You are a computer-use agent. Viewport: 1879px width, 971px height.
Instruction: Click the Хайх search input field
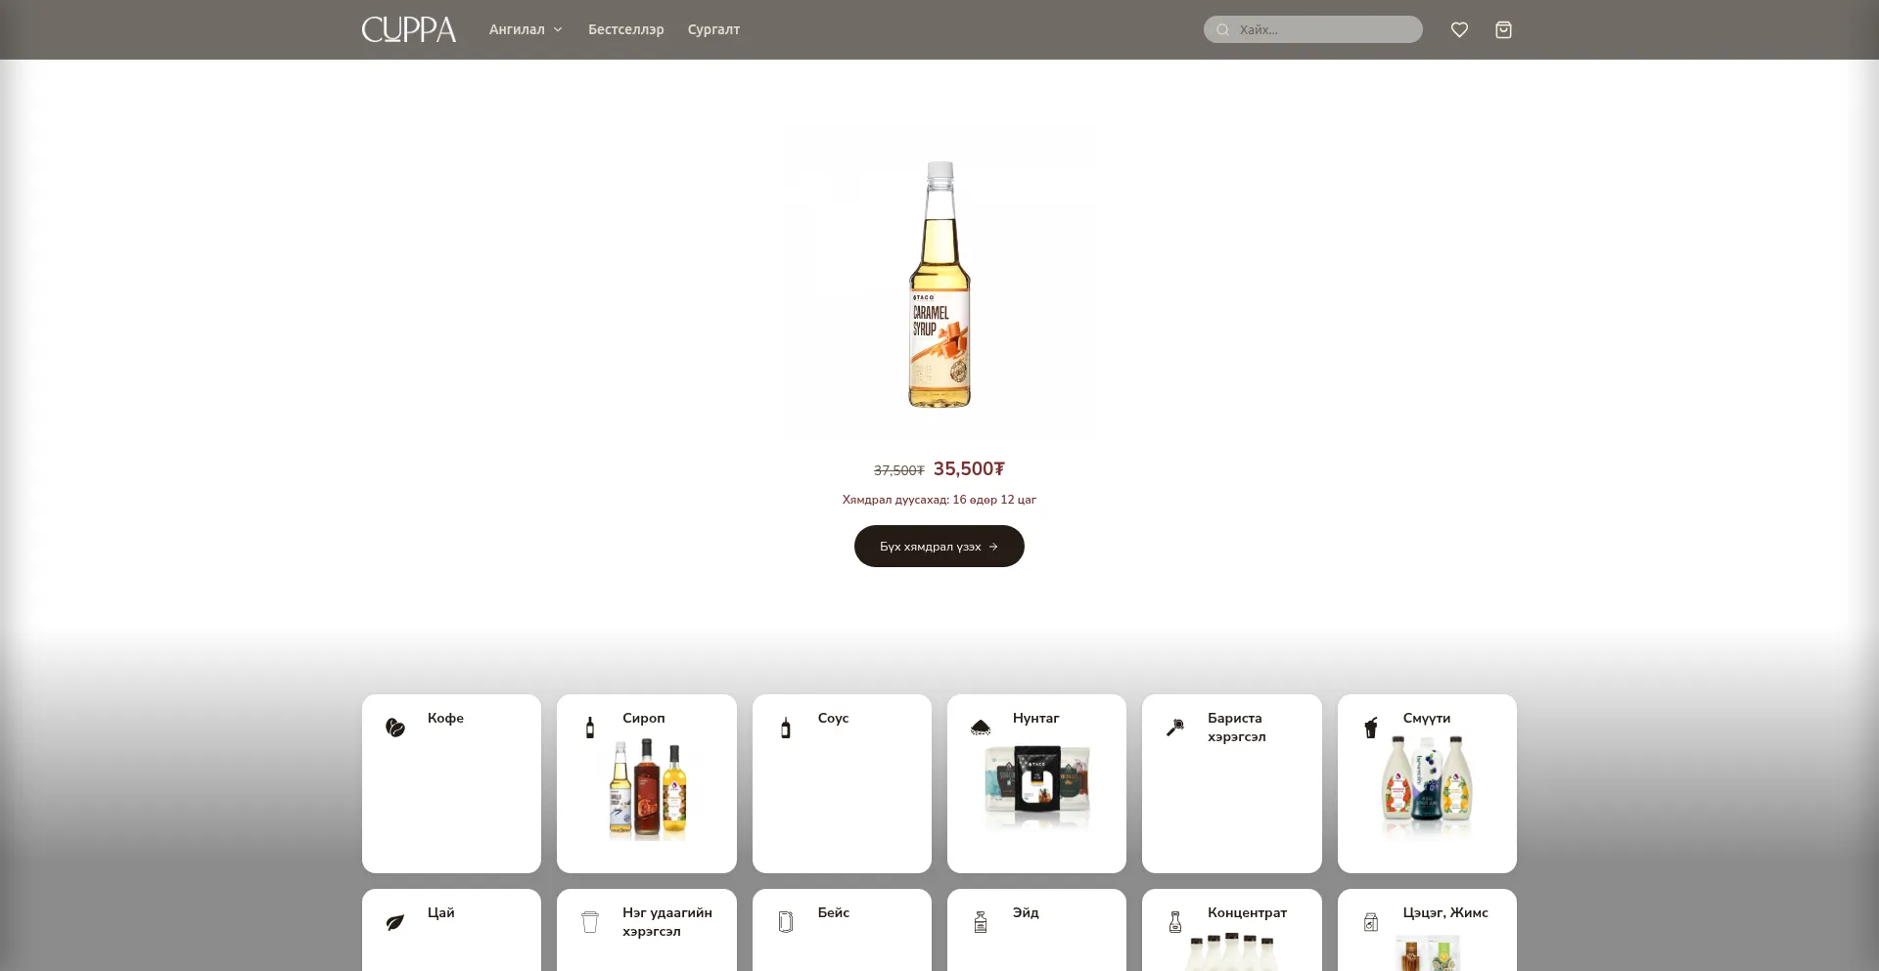click(x=1313, y=29)
